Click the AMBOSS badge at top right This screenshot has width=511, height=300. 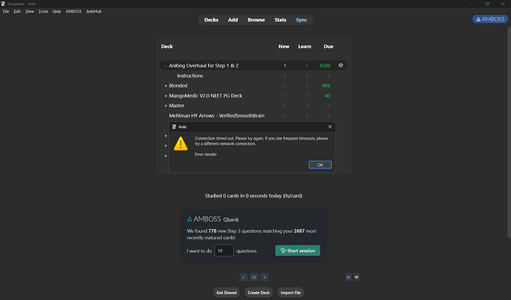tap(490, 19)
